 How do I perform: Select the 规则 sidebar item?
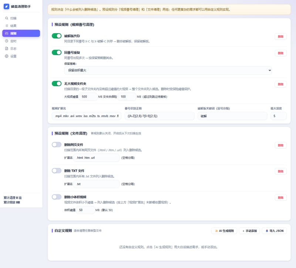point(21,33)
